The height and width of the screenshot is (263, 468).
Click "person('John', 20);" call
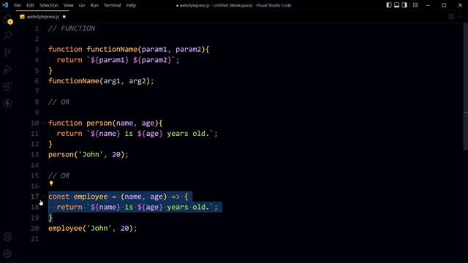tap(88, 154)
